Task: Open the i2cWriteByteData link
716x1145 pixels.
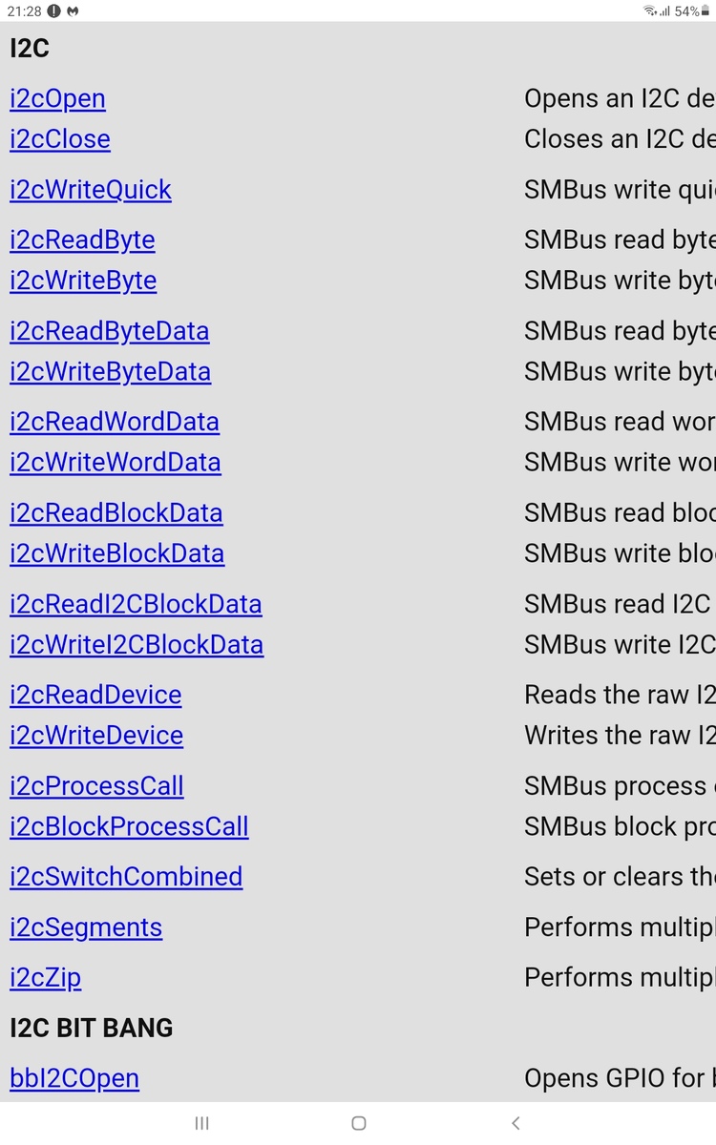Action: [110, 371]
